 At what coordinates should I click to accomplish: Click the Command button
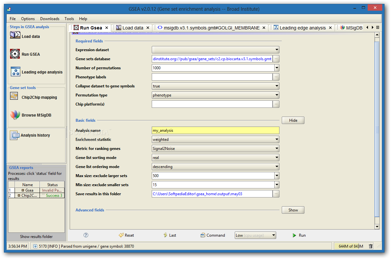click(213, 235)
